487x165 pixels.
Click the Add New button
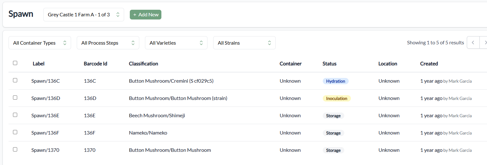coord(146,15)
